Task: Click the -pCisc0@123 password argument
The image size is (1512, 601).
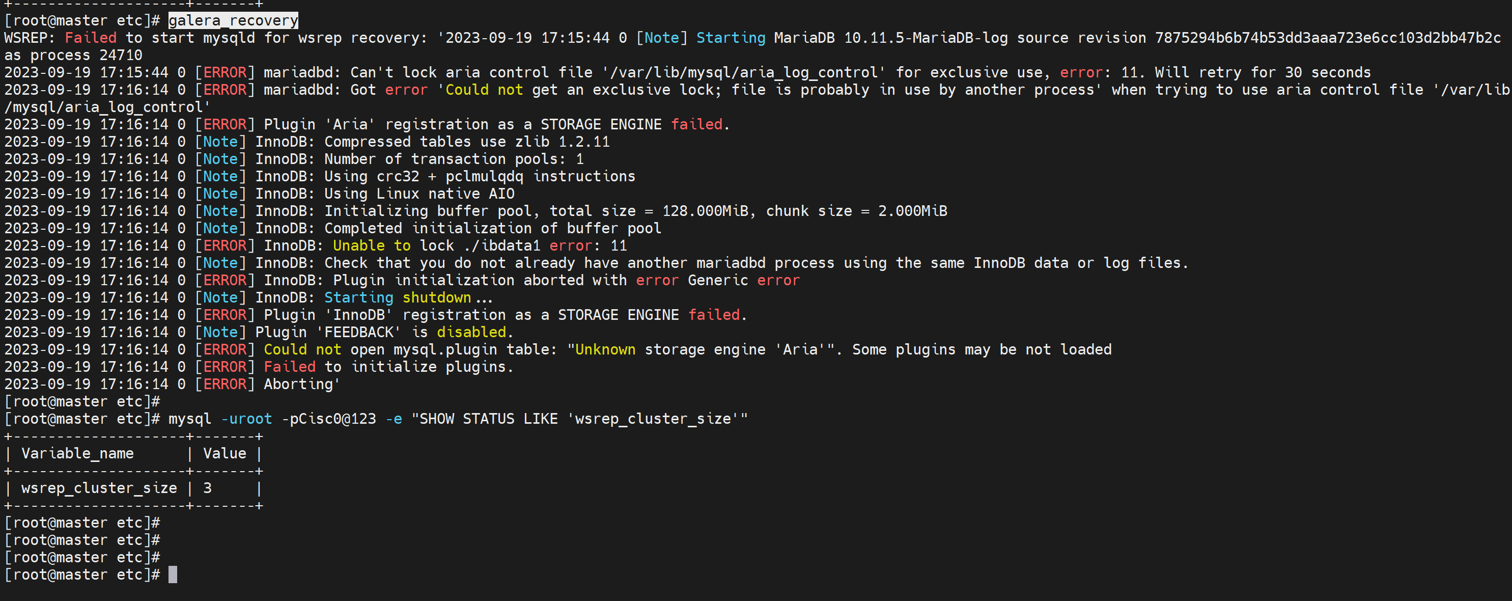Action: tap(329, 419)
